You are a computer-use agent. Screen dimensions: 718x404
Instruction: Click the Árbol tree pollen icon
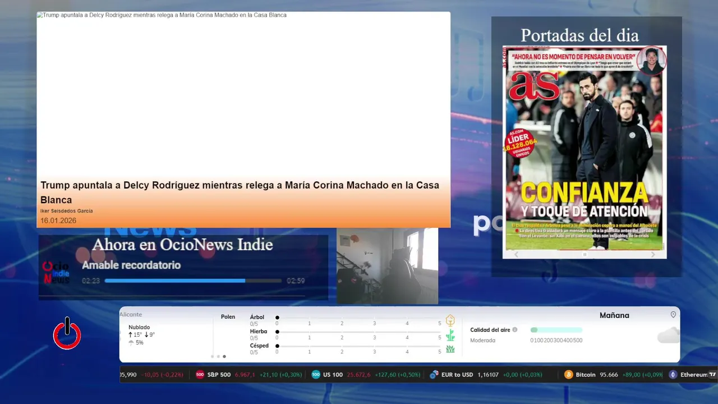coord(450,320)
